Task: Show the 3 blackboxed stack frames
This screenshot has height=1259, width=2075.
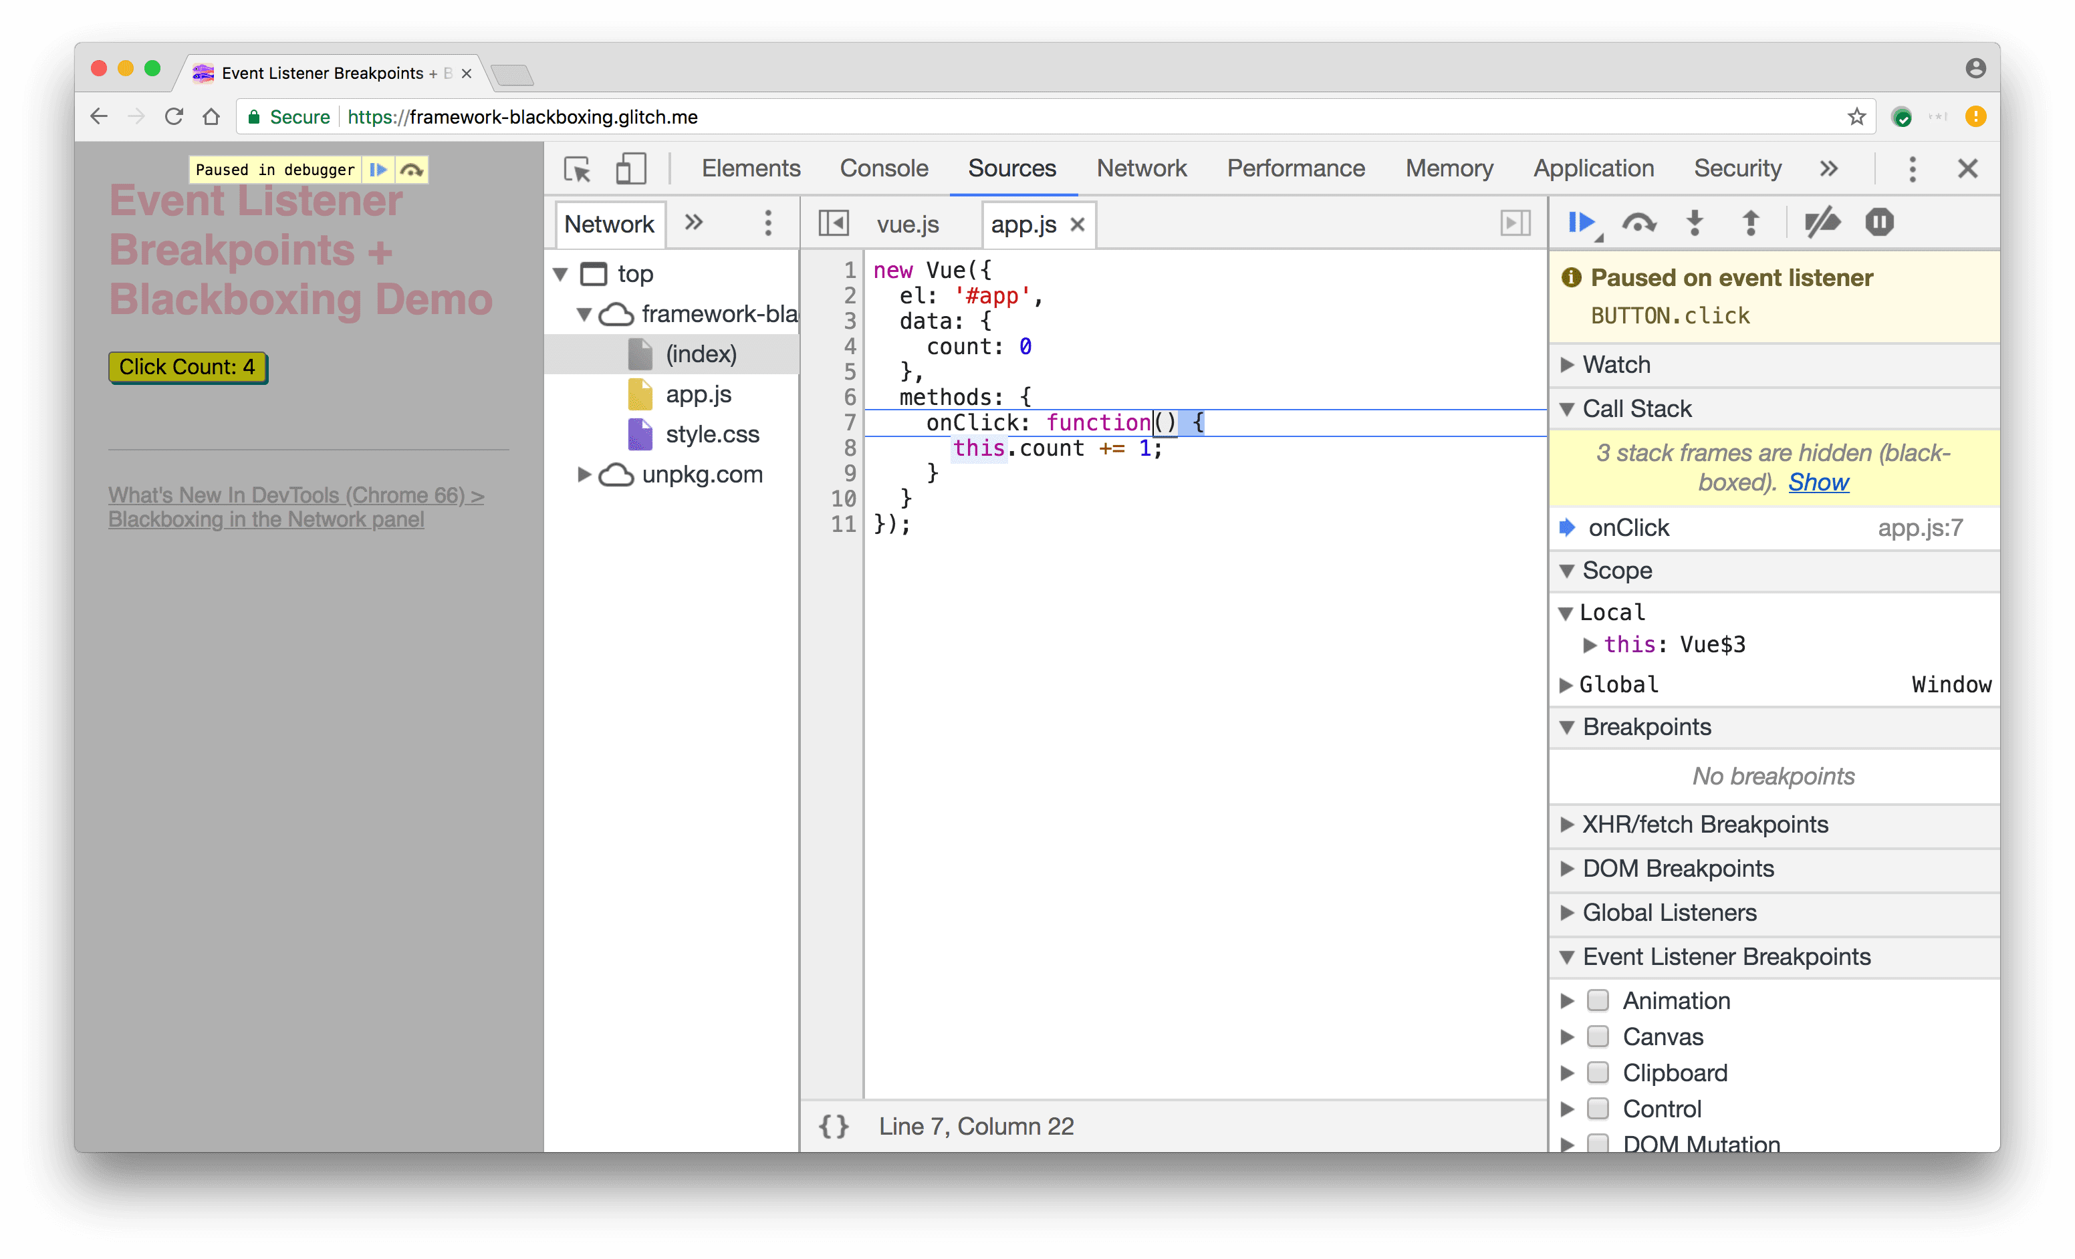Action: coord(1816,480)
